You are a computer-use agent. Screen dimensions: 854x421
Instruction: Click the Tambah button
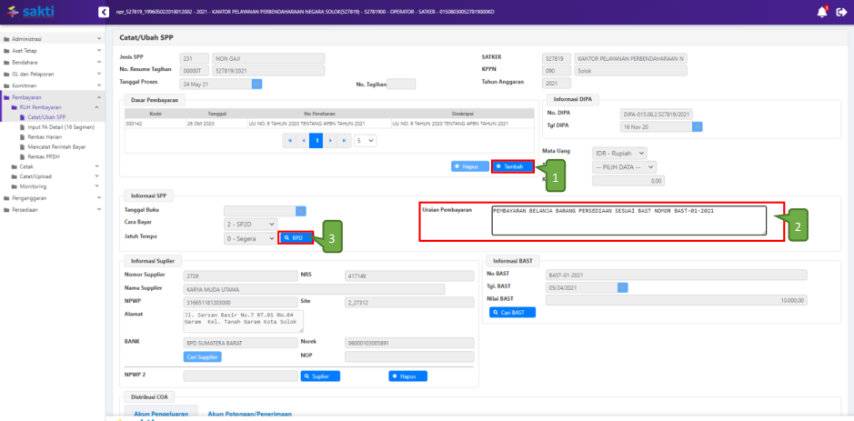tap(513, 166)
